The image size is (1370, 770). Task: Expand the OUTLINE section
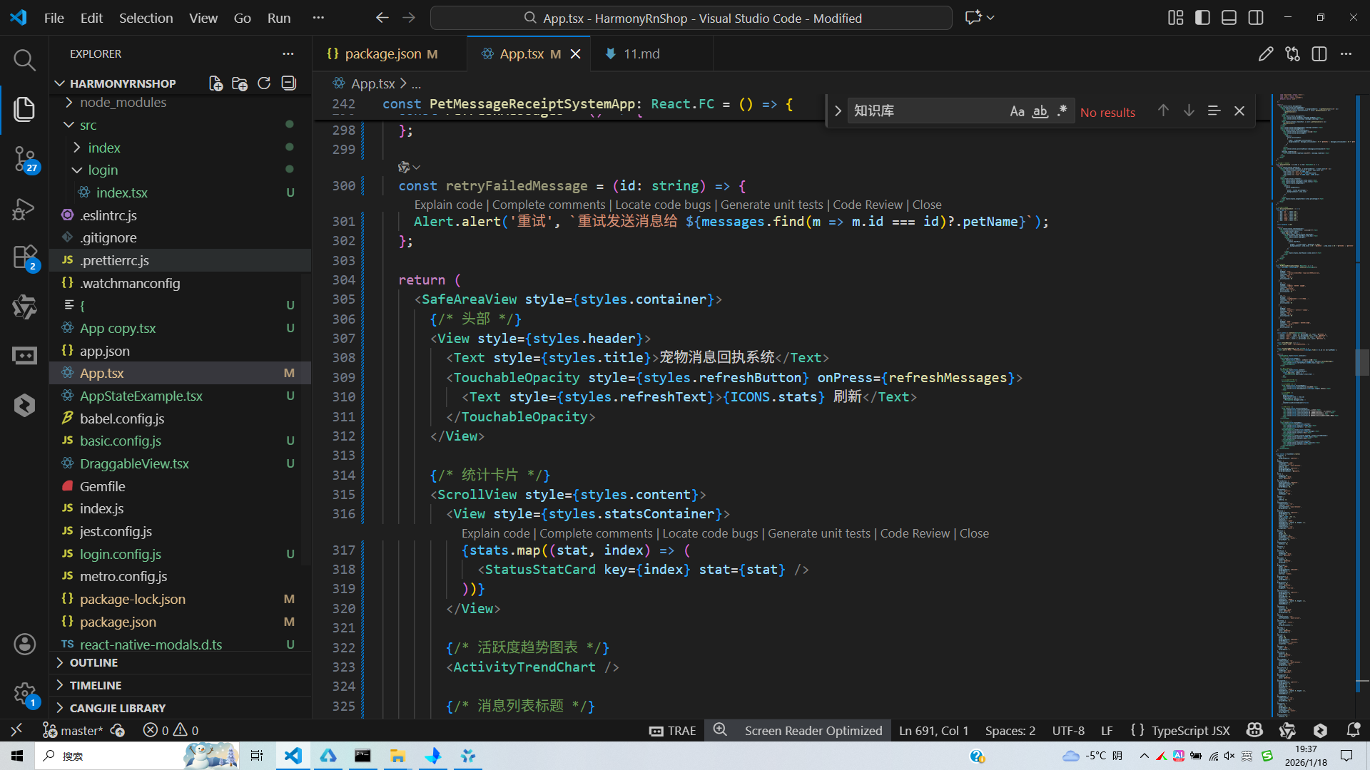coord(93,662)
